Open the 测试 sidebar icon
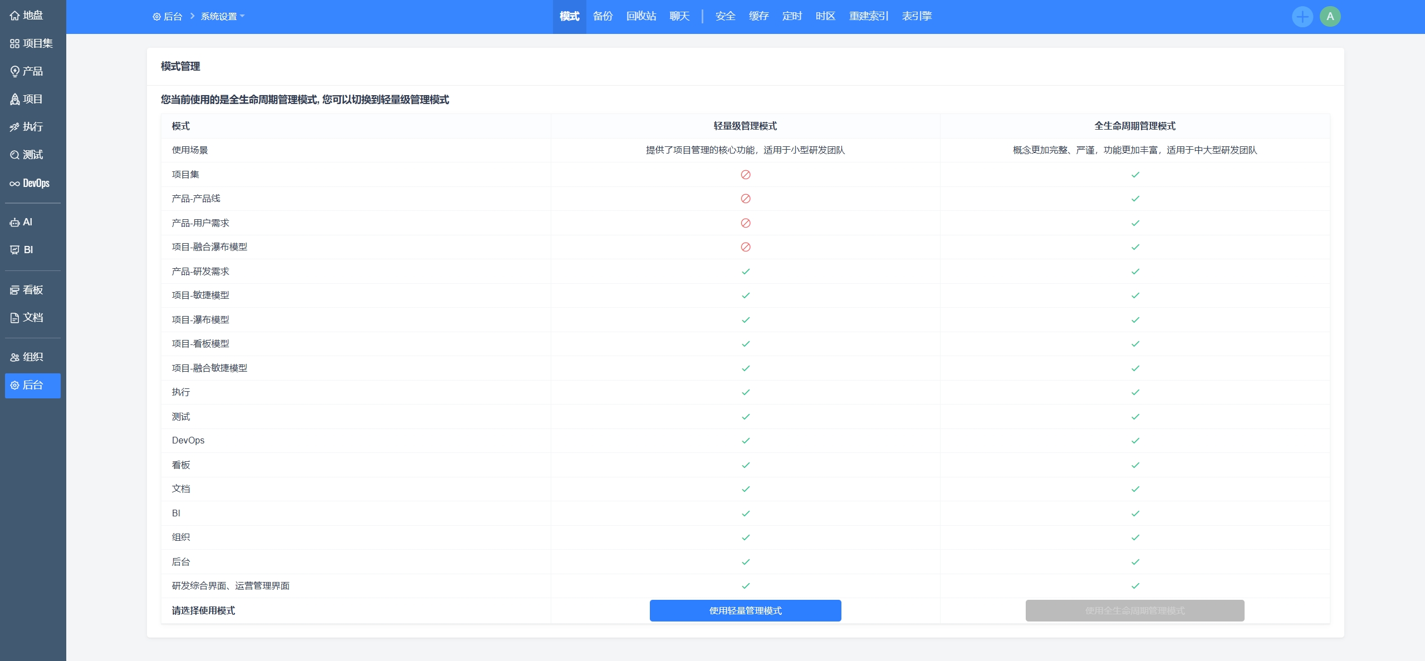This screenshot has width=1425, height=661. 15,155
